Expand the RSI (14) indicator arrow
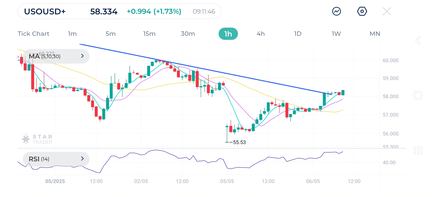The height and width of the screenshot is (197, 433). point(82,159)
